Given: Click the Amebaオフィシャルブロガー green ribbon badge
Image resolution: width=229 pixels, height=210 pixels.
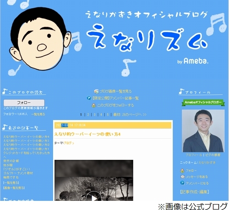Looking at the screenshot, I should click(203, 102).
